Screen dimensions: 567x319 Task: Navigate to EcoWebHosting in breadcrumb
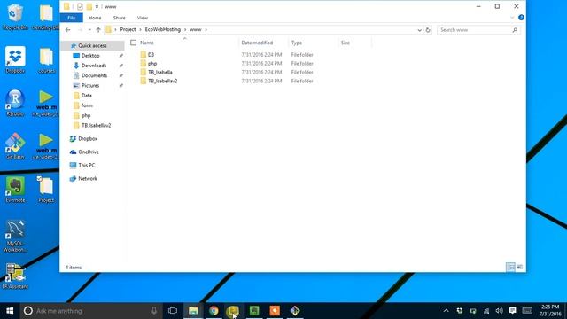point(163,29)
